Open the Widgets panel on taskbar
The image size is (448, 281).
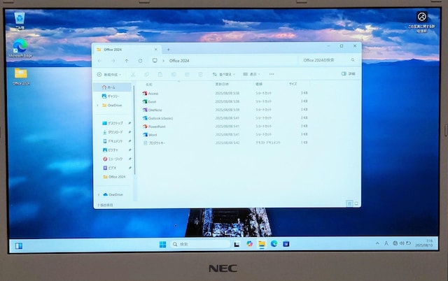pyautogui.click(x=19, y=246)
